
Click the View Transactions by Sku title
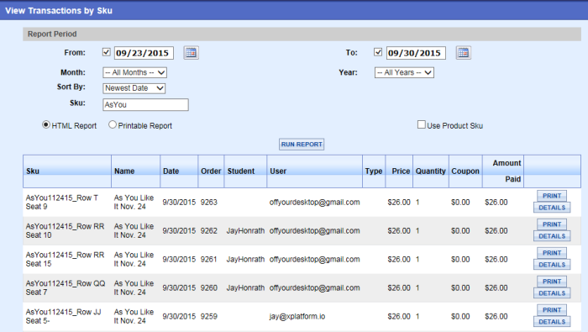pos(59,10)
